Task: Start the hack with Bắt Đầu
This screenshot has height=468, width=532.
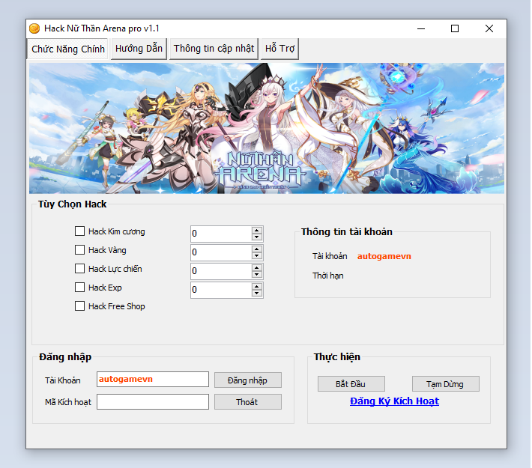Action: (351, 384)
